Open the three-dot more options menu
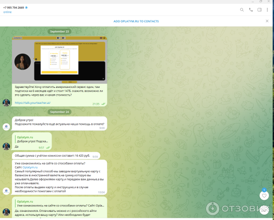 pyautogui.click(x=268, y=10)
